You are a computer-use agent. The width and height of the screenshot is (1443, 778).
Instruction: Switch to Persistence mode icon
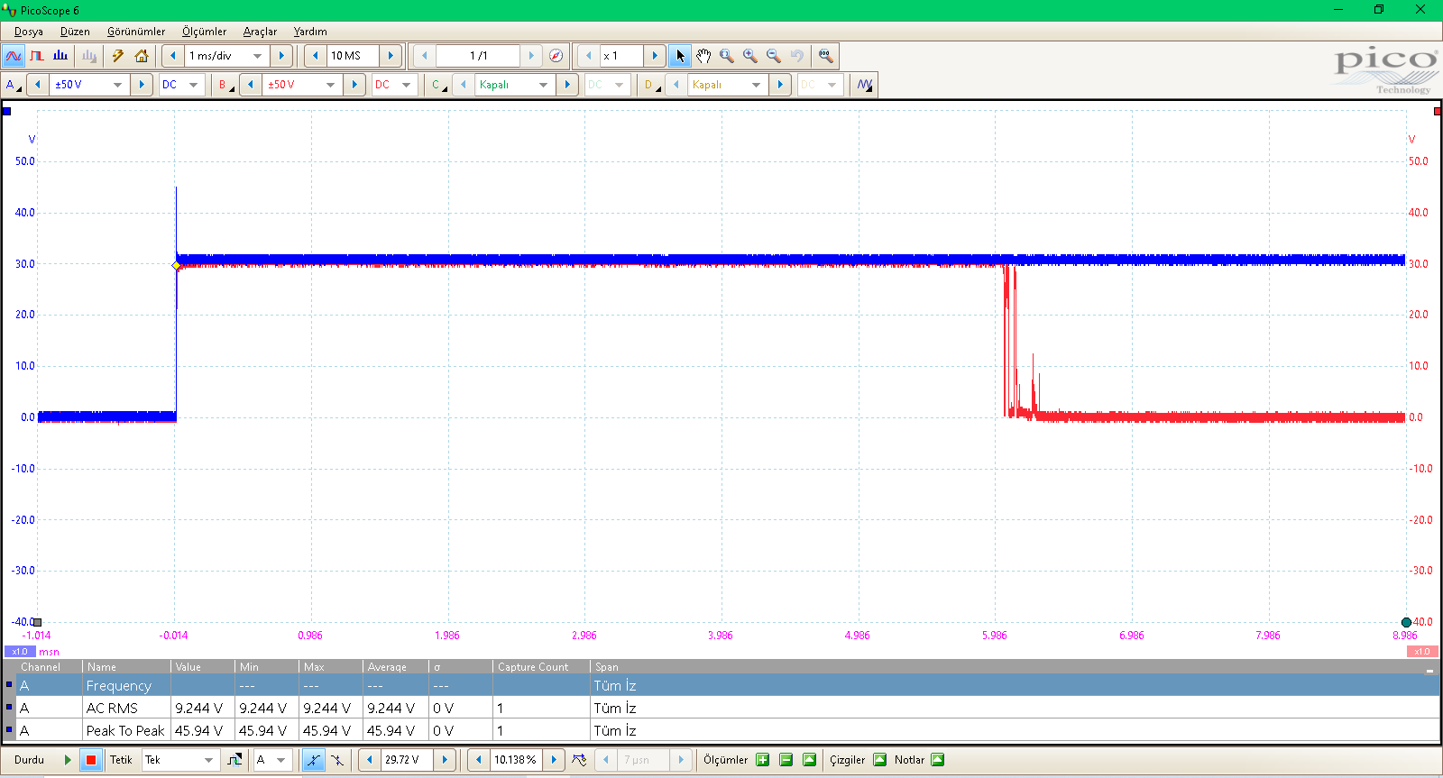coord(37,56)
